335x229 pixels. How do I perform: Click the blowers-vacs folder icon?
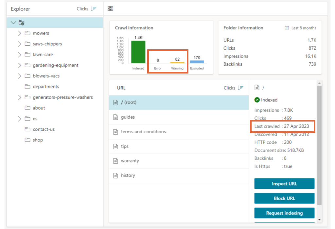27,76
